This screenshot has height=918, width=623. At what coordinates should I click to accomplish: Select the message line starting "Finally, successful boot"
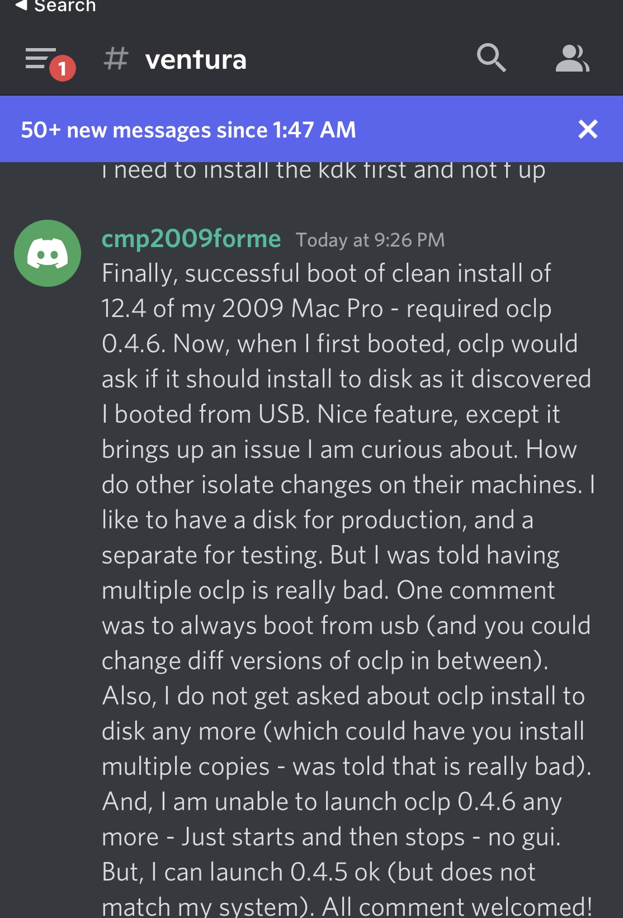(326, 273)
